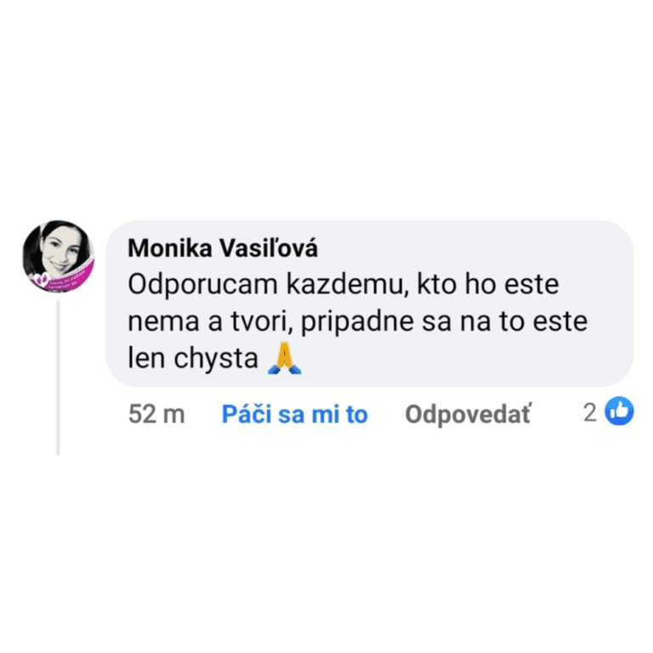Click the words kto ho este
653x653 pixels.
pos(488,285)
